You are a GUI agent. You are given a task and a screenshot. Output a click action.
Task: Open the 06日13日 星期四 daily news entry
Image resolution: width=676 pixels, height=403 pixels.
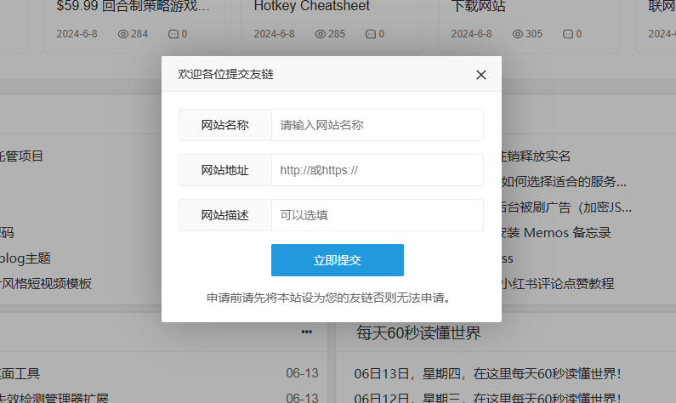point(487,373)
